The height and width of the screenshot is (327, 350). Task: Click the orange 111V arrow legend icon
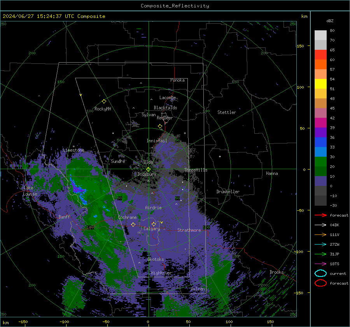(320, 234)
